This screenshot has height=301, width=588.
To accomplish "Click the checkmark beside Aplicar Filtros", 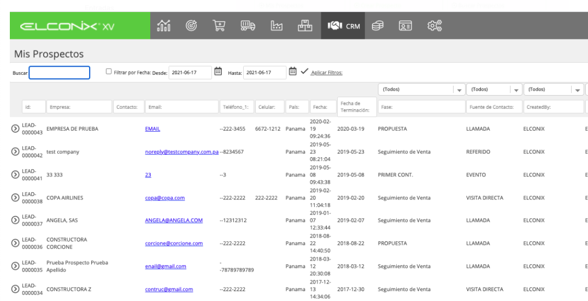I will coord(304,71).
